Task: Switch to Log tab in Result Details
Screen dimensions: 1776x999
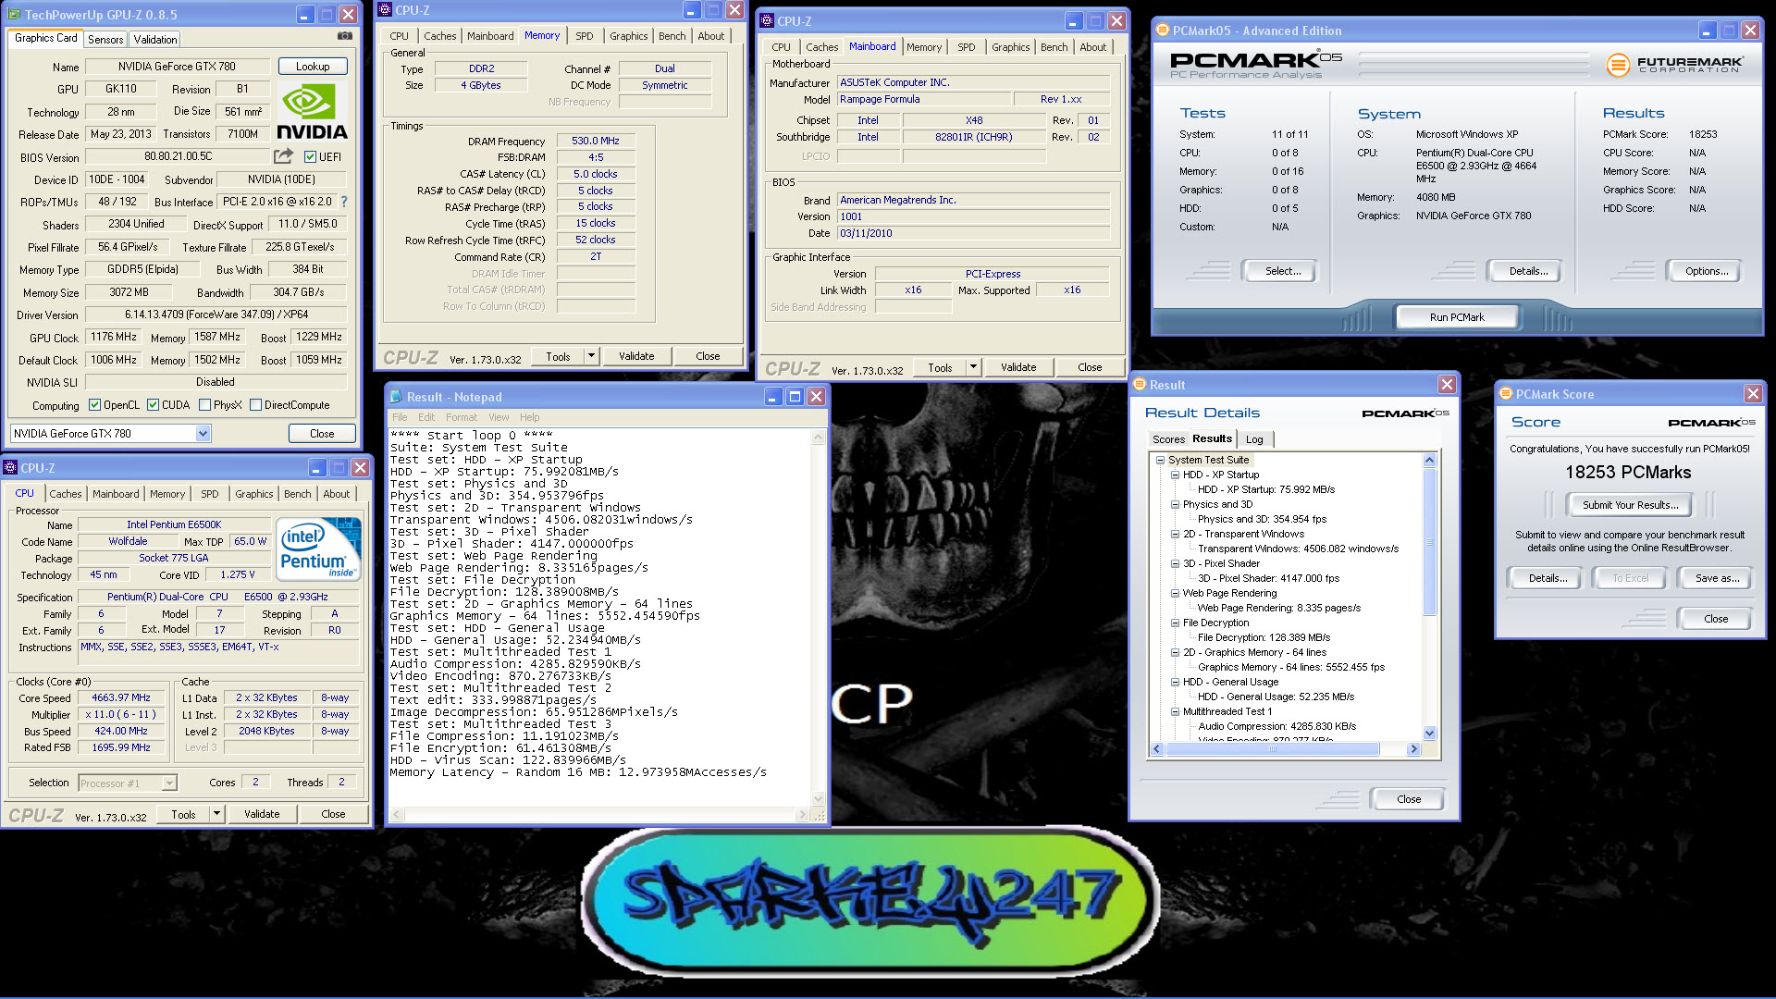Action: [1254, 439]
